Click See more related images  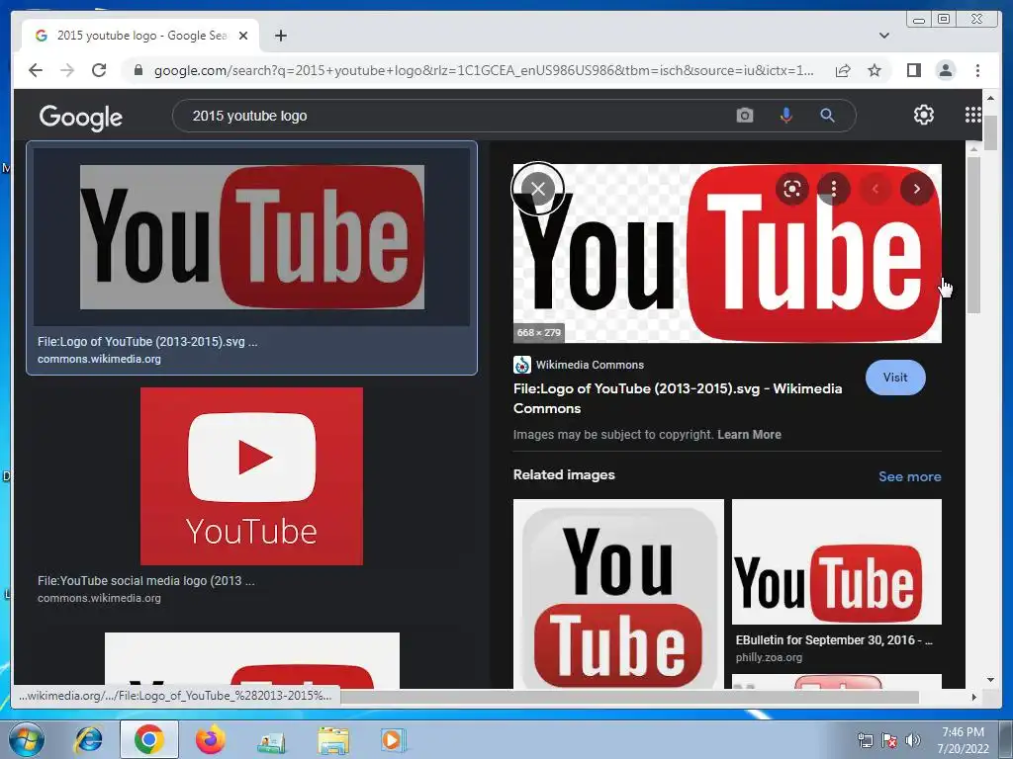[910, 477]
